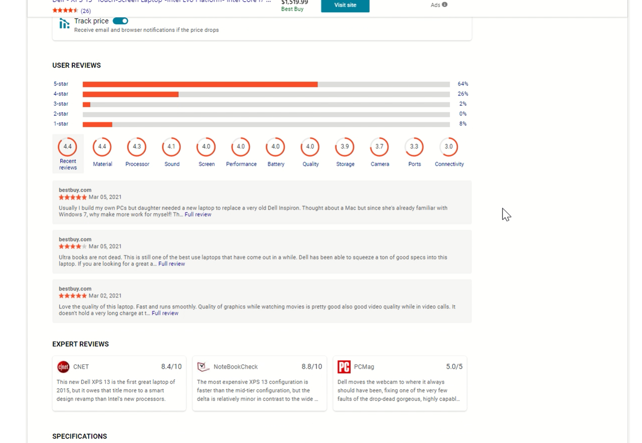The image size is (642, 443).
Task: Click the Ads info tooltip icon
Action: coord(445,5)
